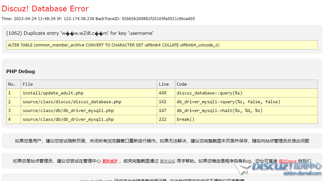Select discuz_database.php file path cell
This screenshot has height=181, width=327.
[x=72, y=102]
